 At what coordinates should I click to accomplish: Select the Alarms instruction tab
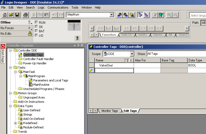point(158,35)
